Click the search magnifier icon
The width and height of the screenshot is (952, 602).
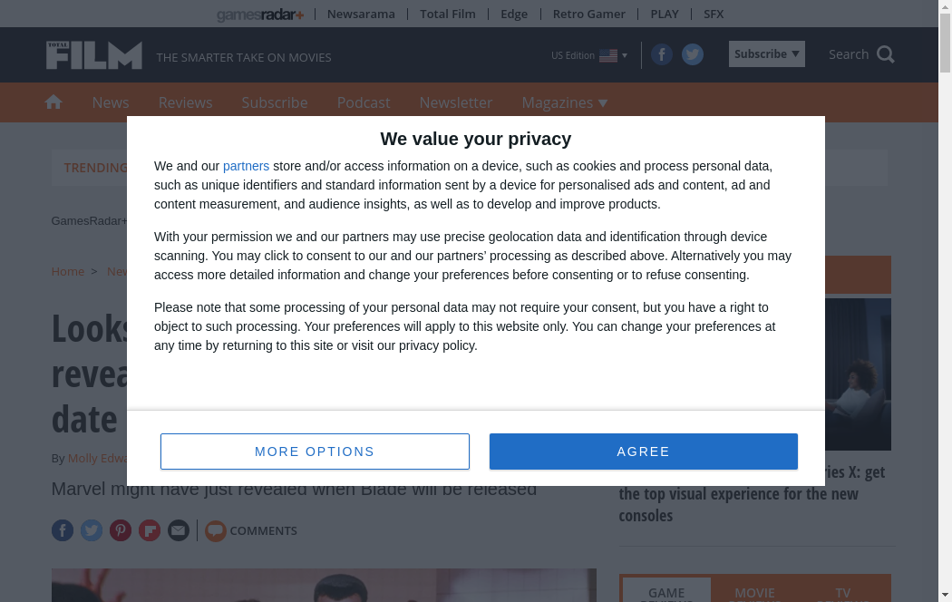[886, 54]
